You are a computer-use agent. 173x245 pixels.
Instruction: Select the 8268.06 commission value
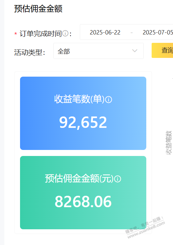tap(83, 202)
